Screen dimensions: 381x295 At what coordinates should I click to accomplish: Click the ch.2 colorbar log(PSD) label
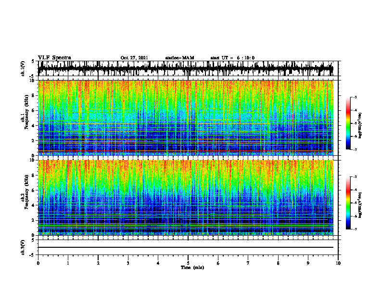[x=360, y=205]
